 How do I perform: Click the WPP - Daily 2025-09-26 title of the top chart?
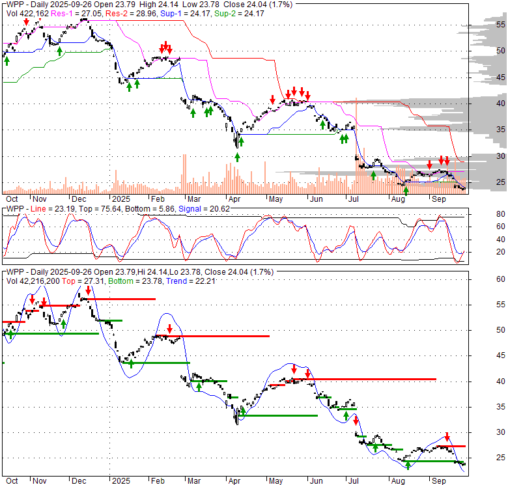[49, 5]
